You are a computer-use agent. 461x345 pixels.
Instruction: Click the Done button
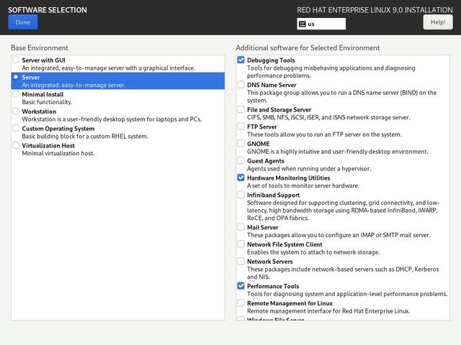(x=23, y=22)
